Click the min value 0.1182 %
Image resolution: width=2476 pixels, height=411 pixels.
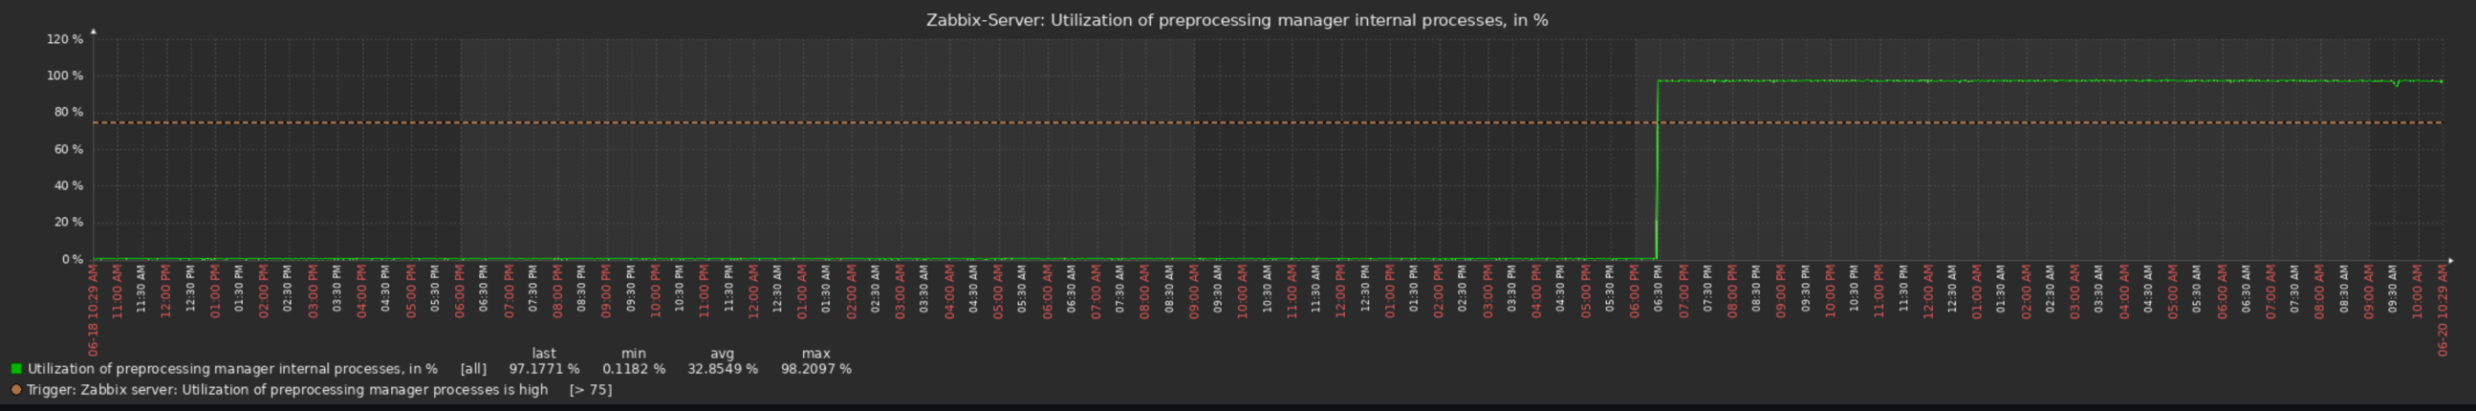pos(634,369)
